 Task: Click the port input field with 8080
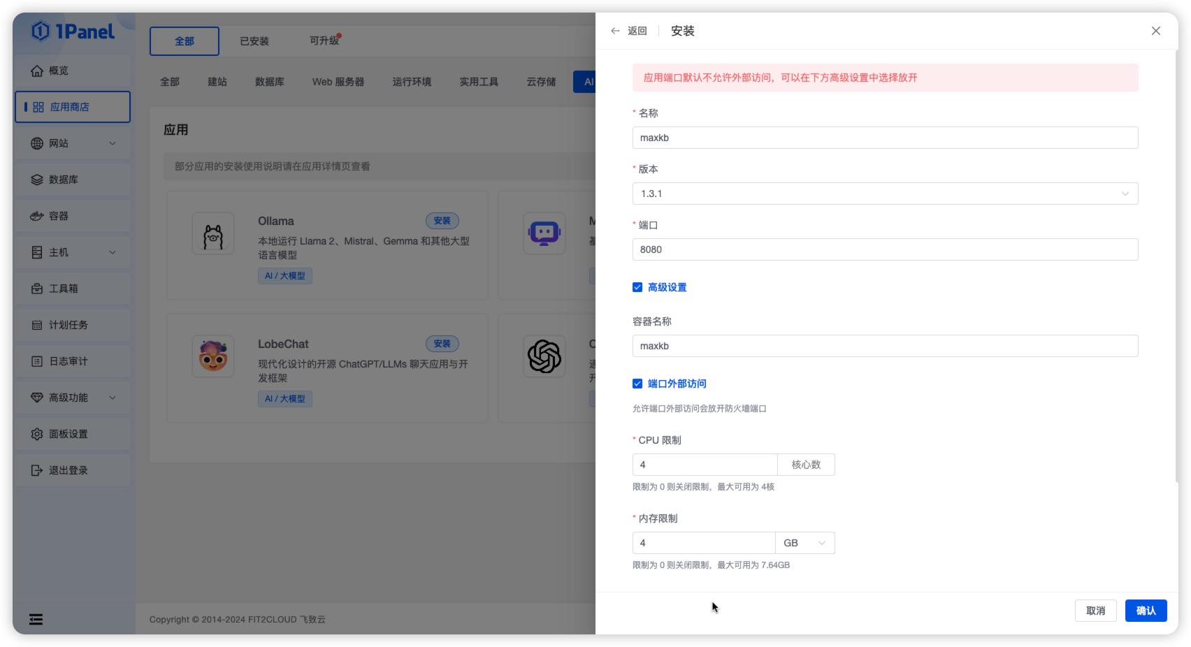(884, 249)
